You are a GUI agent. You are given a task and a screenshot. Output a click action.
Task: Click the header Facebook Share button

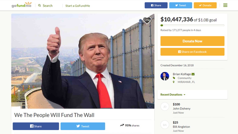pos(156,5)
